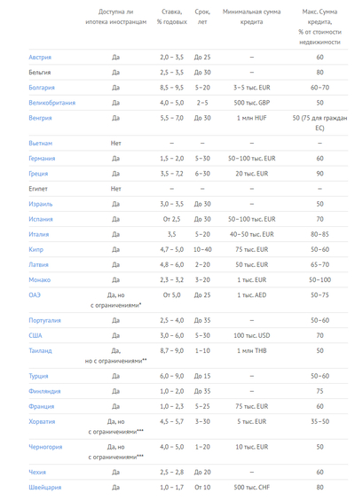Click the ОАЭ link
Screen dimensions: 355x501
coord(35,295)
